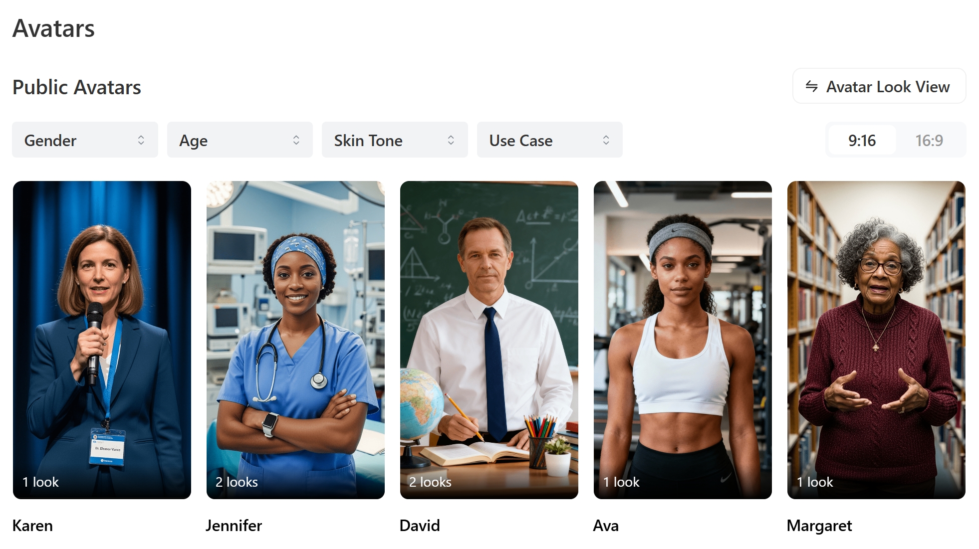Click the swap arrows icon beside Avatar Look View
The height and width of the screenshot is (549, 979).
812,86
